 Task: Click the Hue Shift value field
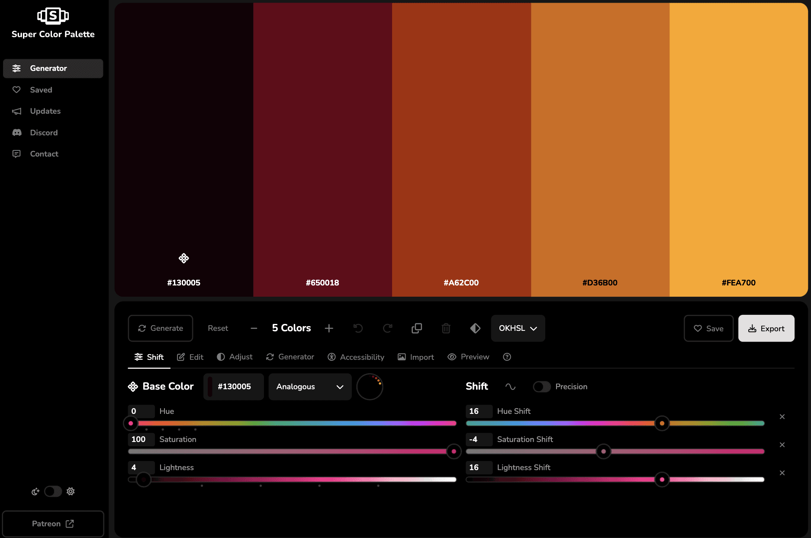click(x=479, y=411)
